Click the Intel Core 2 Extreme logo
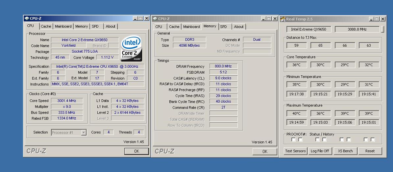The image size is (393, 172). [x=132, y=48]
